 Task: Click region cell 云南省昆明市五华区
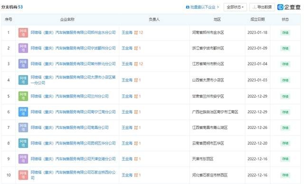(x=208, y=143)
